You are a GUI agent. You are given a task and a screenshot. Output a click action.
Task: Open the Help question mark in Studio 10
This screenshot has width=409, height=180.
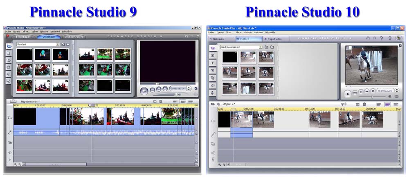pos(381,38)
